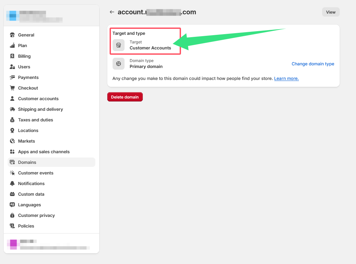The height and width of the screenshot is (264, 356).
Task: Open Locations settings
Action: [28, 130]
